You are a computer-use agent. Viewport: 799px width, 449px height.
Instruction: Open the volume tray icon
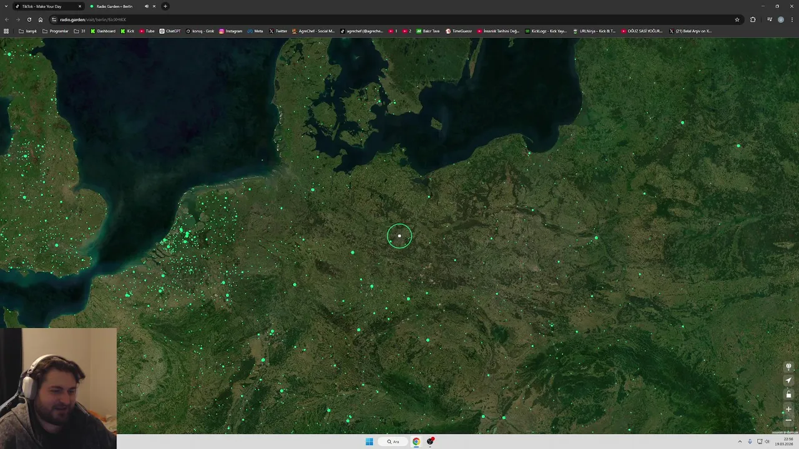click(x=767, y=442)
